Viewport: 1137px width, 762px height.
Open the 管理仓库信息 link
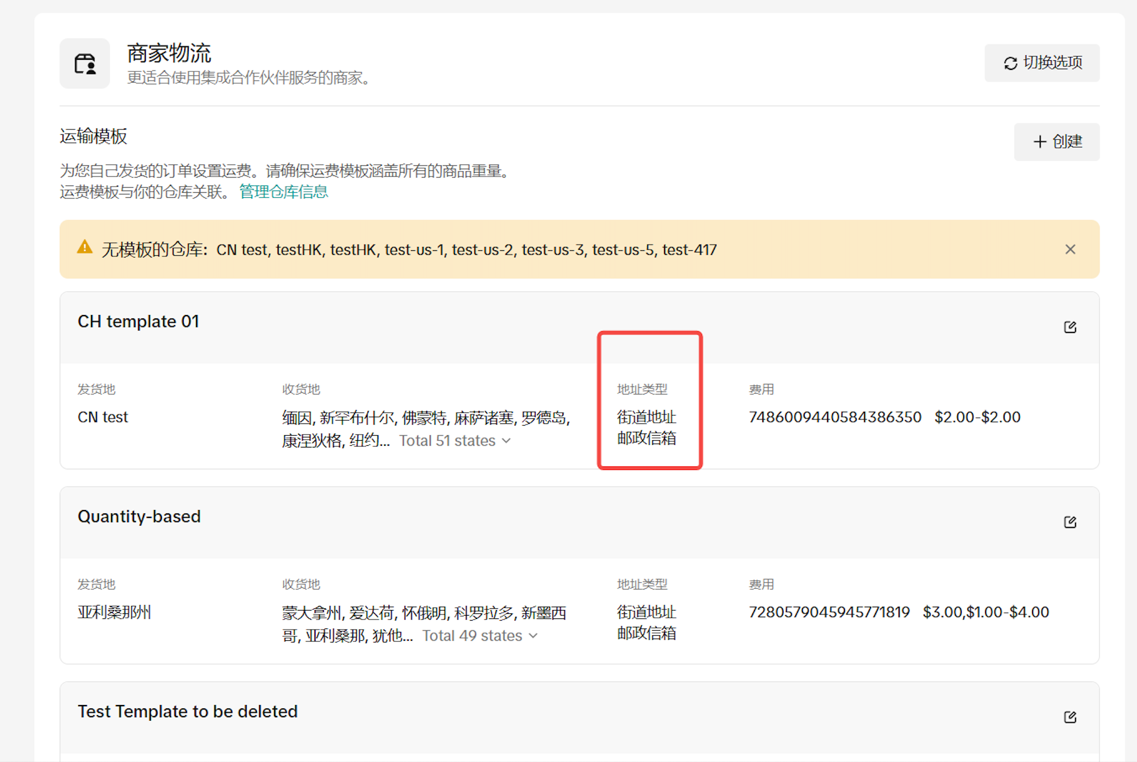coord(283,192)
